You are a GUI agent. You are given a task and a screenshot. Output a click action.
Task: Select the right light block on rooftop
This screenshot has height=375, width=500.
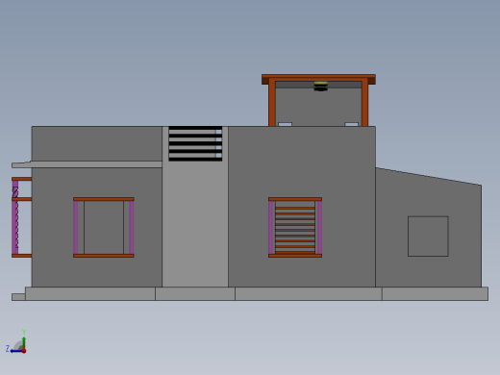(x=351, y=124)
